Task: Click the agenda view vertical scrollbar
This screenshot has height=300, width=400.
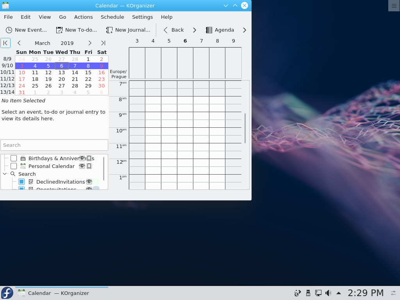Action: [245, 128]
